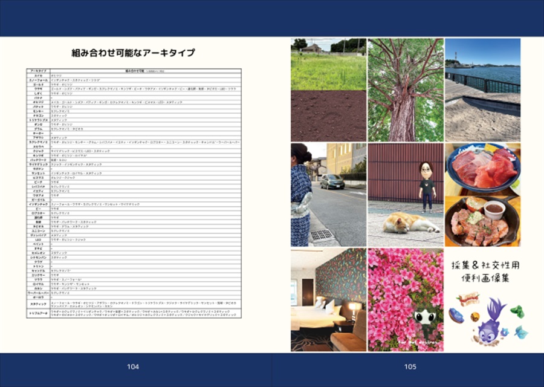
Task: Click the 採集＆社交性用 便利画像集 title text
Action: tap(485, 272)
